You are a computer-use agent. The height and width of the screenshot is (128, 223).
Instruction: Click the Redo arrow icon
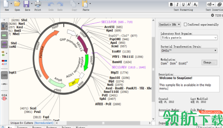point(60,4)
